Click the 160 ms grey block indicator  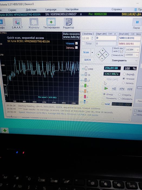(86, 74)
